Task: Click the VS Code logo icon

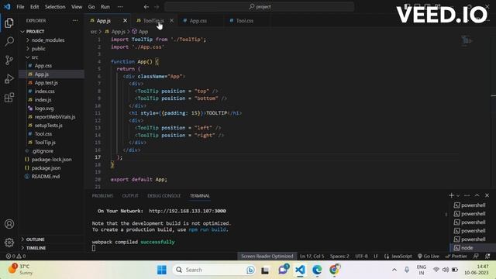Action: 7,6
